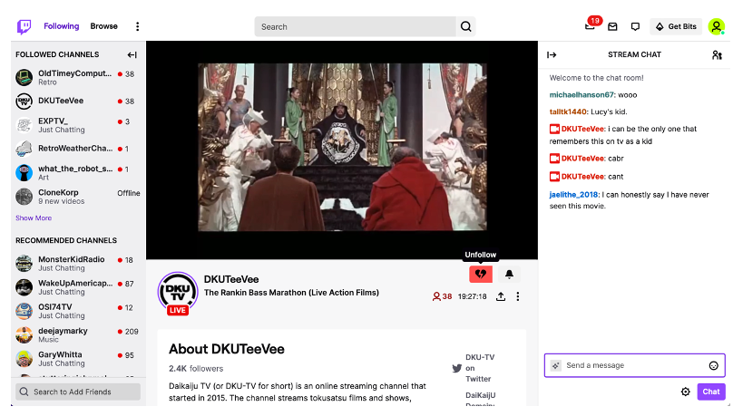Click username talltk1440 in chat

[568, 111]
